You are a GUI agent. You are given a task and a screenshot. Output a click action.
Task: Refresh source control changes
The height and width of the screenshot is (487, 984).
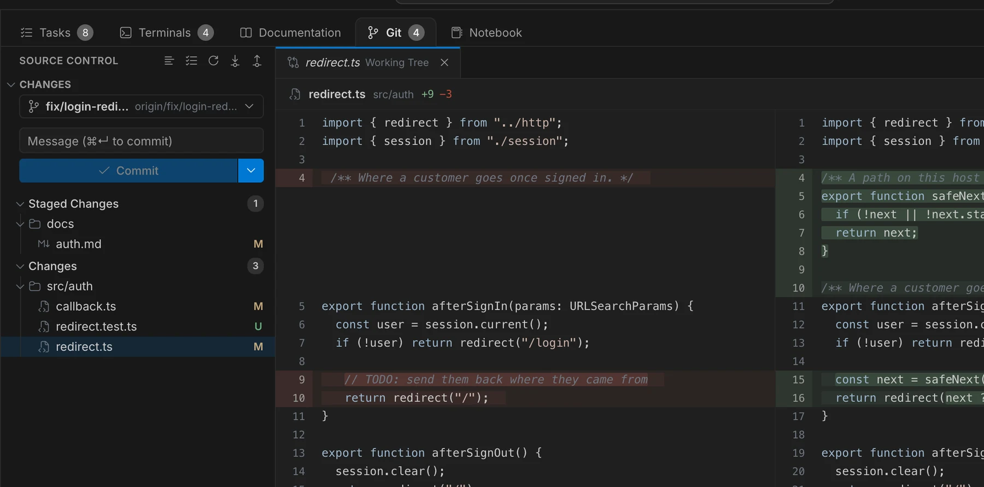pos(213,61)
